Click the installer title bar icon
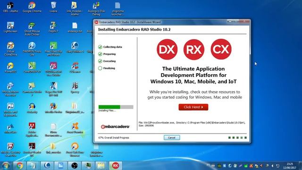 96,22
